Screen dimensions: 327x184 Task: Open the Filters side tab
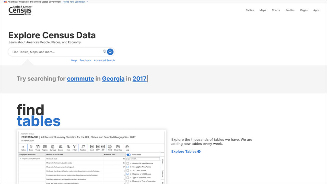pos(162,162)
